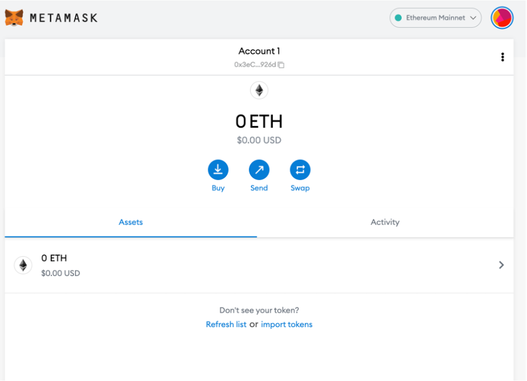Open the three-dot account options menu
The width and height of the screenshot is (527, 381).
click(502, 57)
